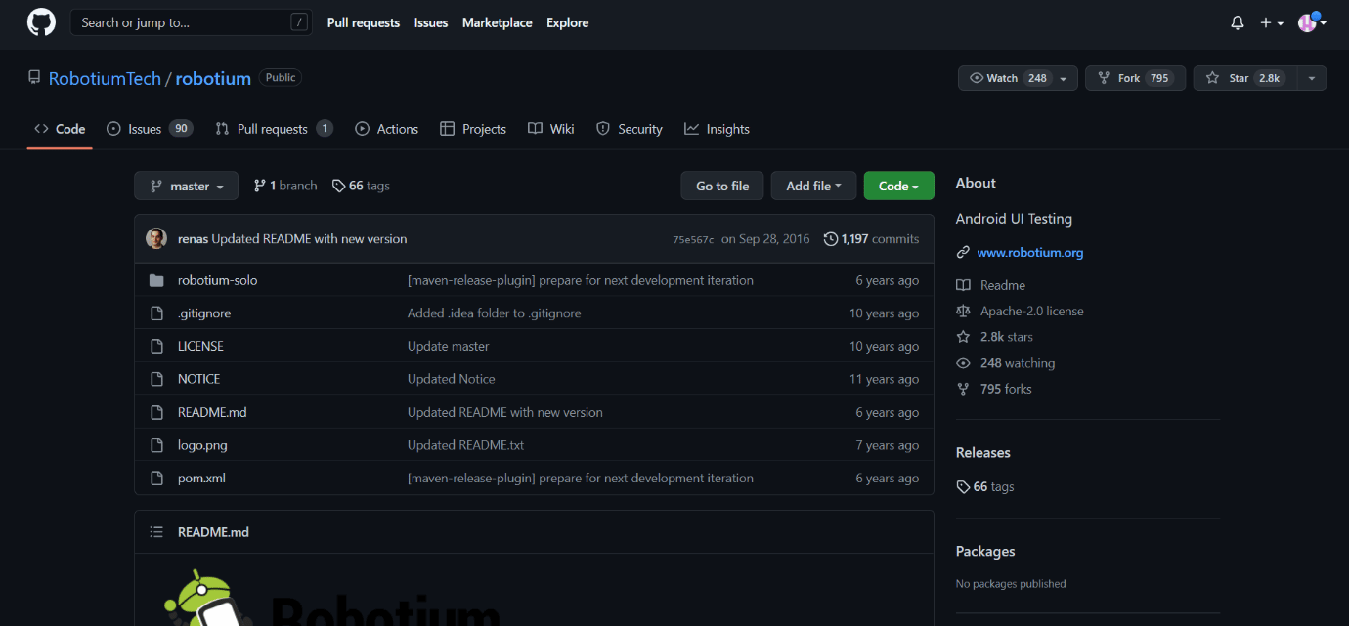Open the Releases heading link
This screenshot has width=1349, height=626.
pyautogui.click(x=982, y=453)
